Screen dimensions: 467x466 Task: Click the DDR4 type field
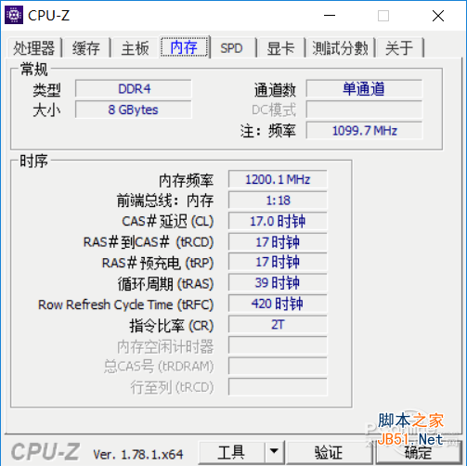[x=134, y=89]
